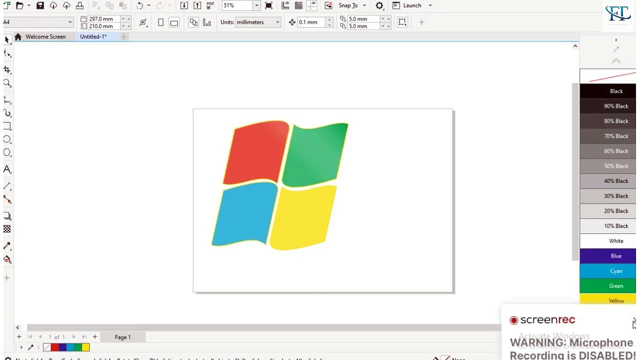Select the Artistic Media tool
The height and width of the screenshot is (360, 640).
pos(7,113)
